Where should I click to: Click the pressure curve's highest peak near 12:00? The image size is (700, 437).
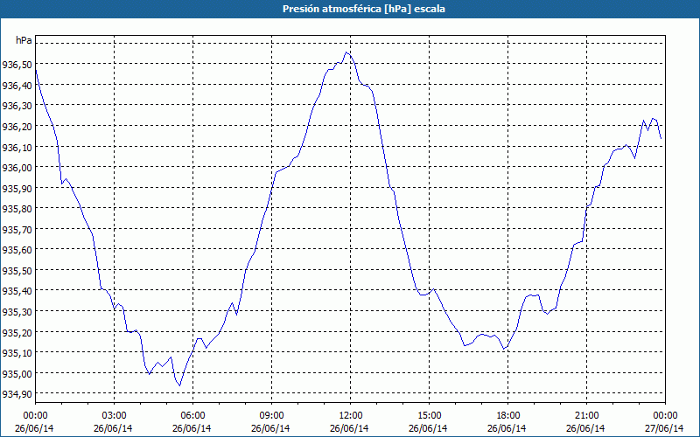click(346, 52)
